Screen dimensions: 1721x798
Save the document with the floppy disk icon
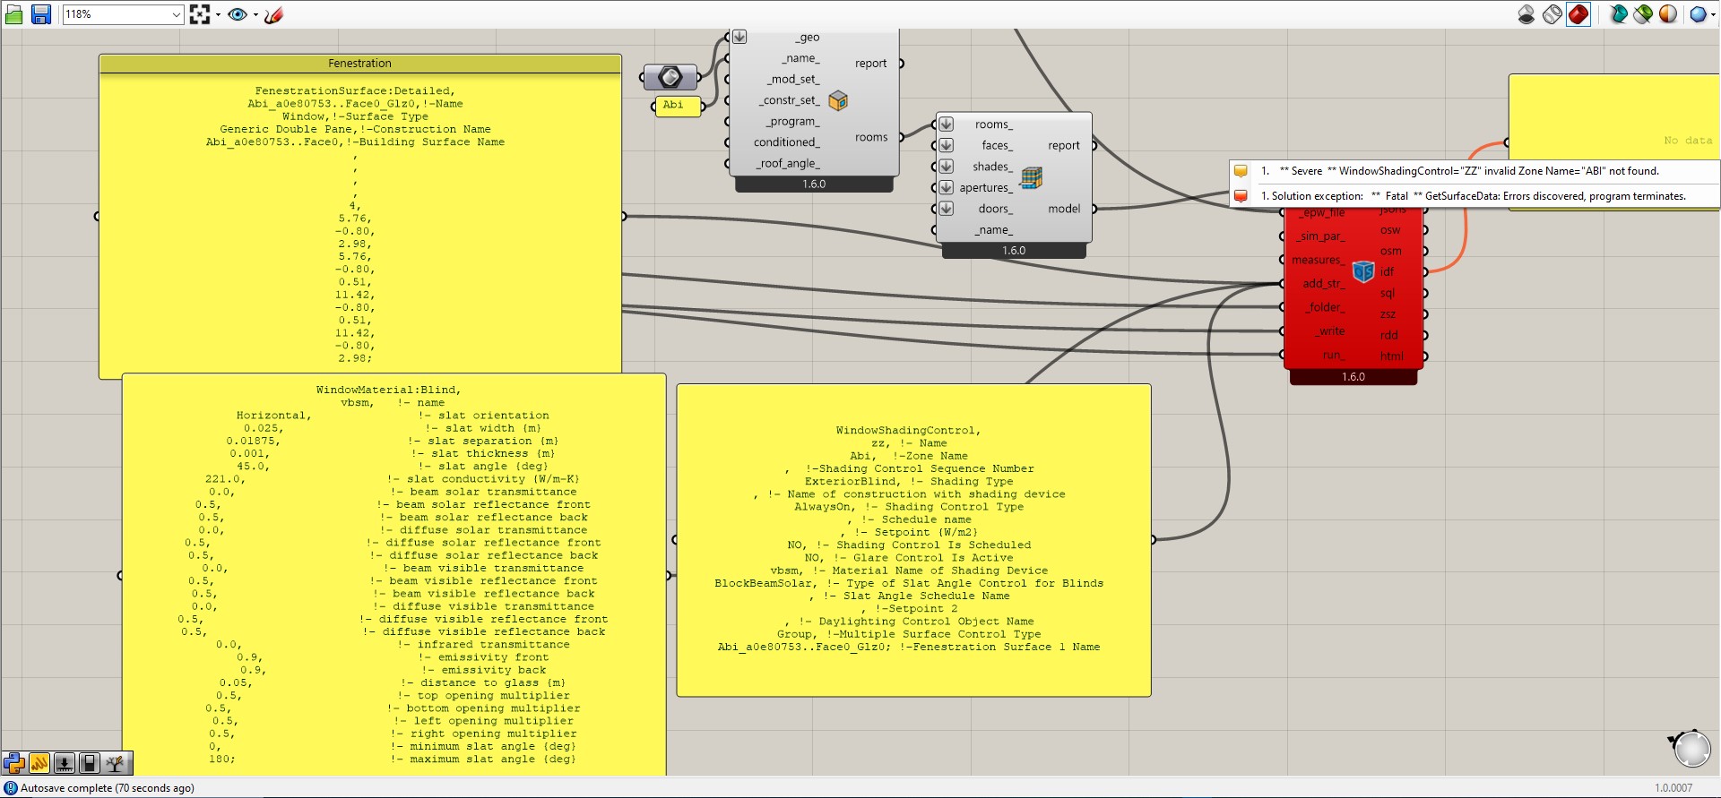pos(41,14)
